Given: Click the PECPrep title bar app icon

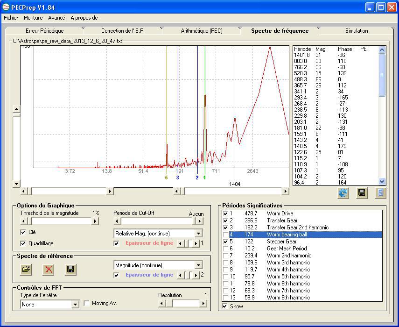Looking at the screenshot, I should pyautogui.click(x=6, y=7).
